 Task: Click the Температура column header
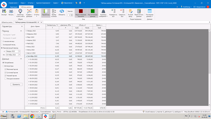point(52,25)
